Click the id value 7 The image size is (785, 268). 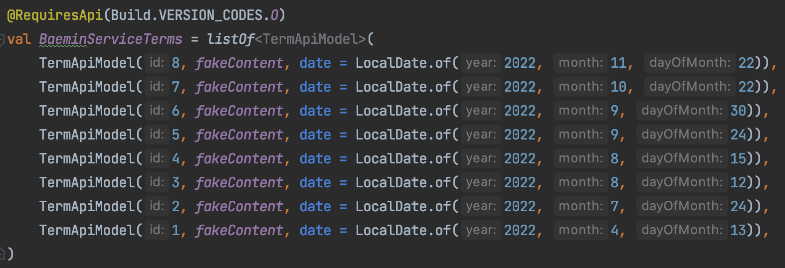[176, 87]
